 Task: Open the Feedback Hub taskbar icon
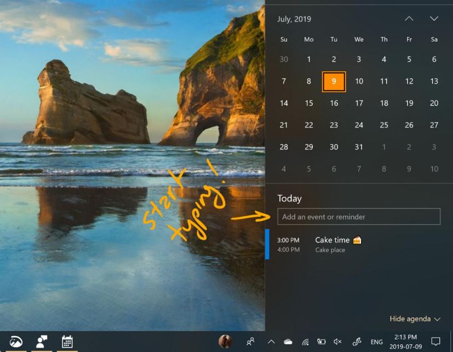[x=42, y=342]
